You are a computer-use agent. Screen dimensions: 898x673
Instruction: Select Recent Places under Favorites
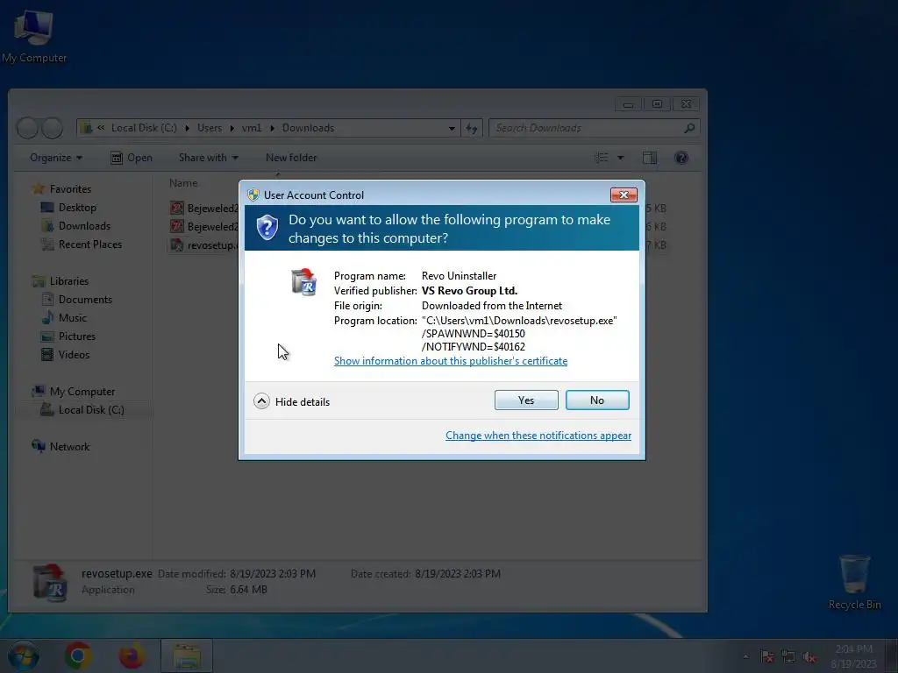[x=89, y=244]
